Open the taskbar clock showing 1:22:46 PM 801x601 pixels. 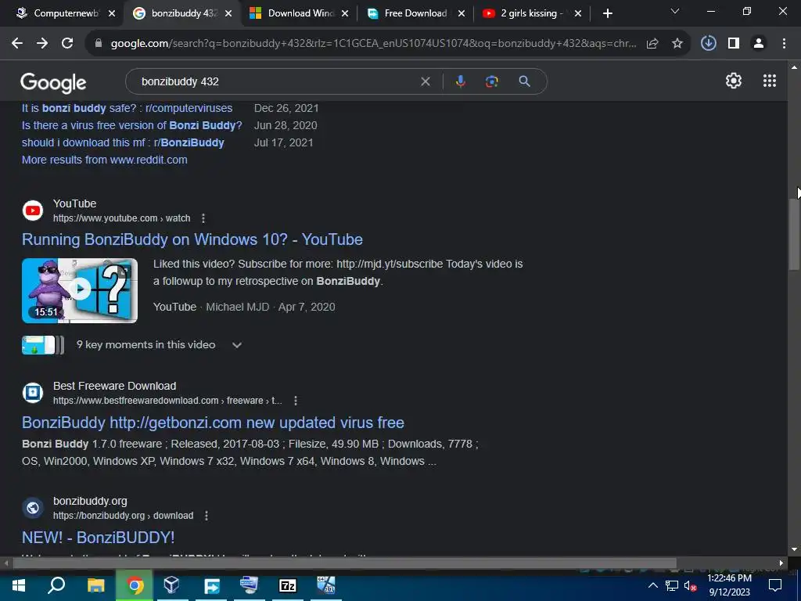click(729, 585)
